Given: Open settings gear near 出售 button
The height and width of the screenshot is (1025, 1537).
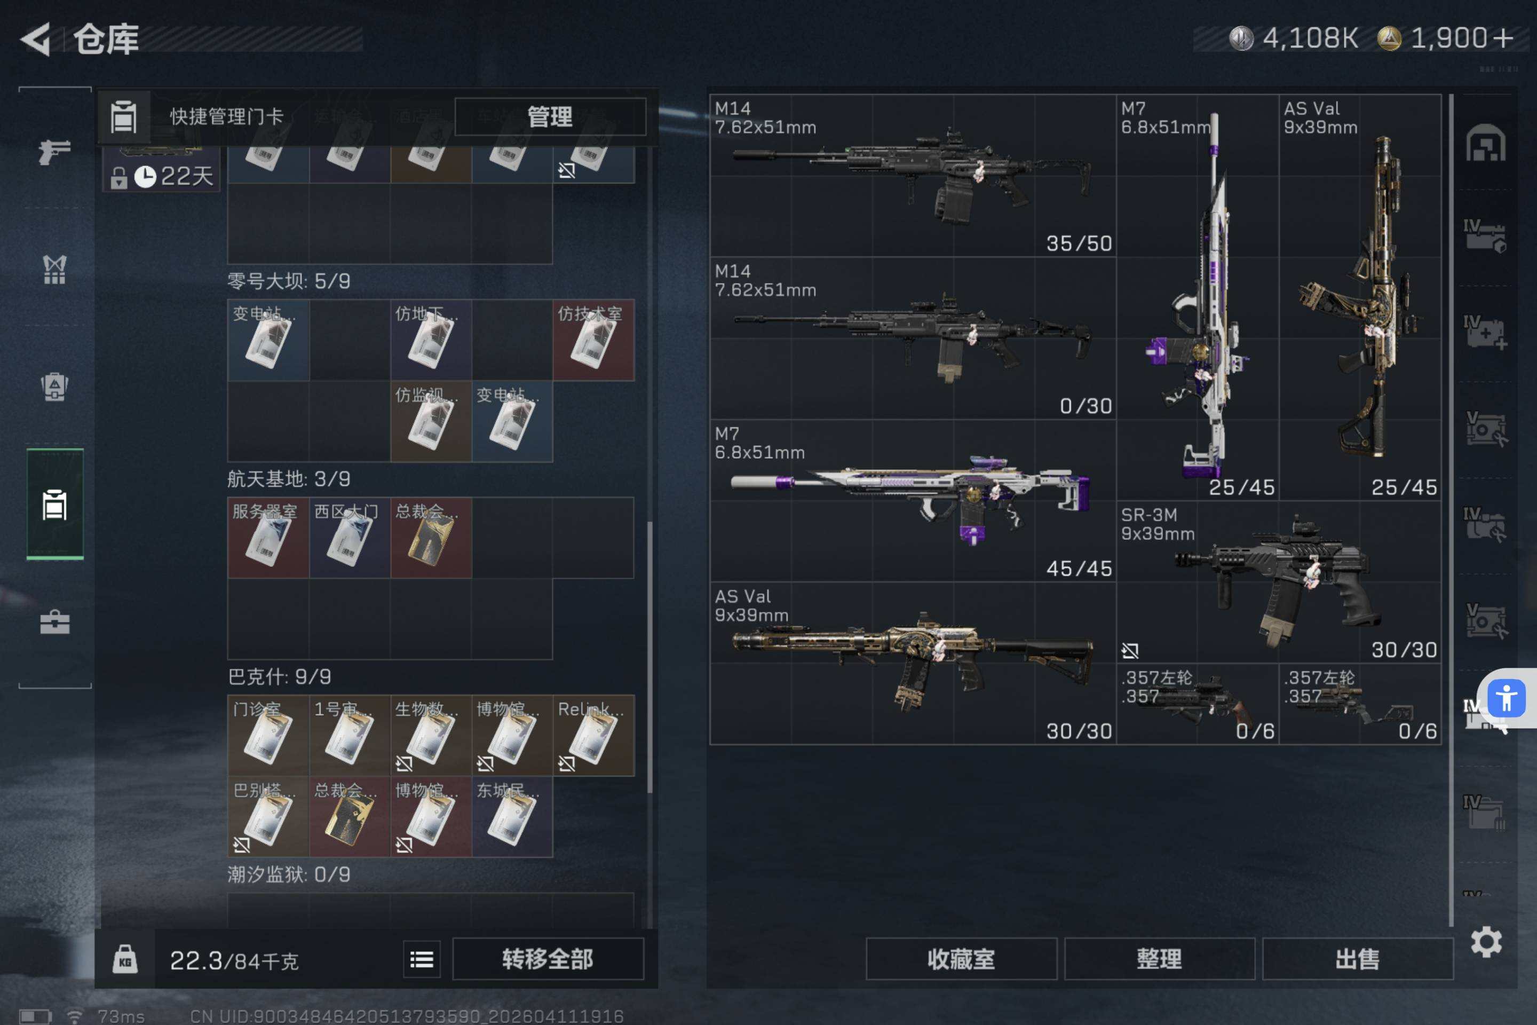Looking at the screenshot, I should tap(1486, 942).
